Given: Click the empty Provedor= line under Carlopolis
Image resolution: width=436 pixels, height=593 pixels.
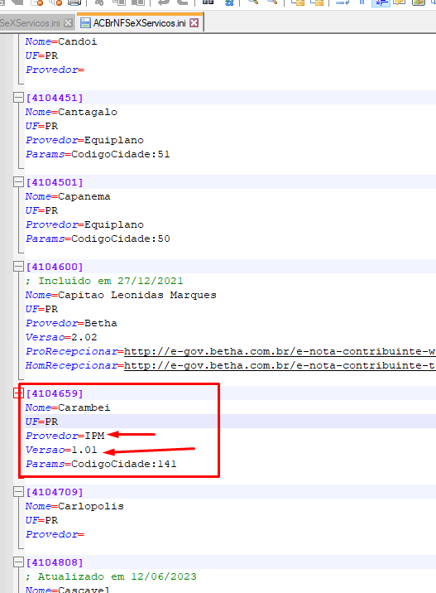Looking at the screenshot, I should (55, 534).
